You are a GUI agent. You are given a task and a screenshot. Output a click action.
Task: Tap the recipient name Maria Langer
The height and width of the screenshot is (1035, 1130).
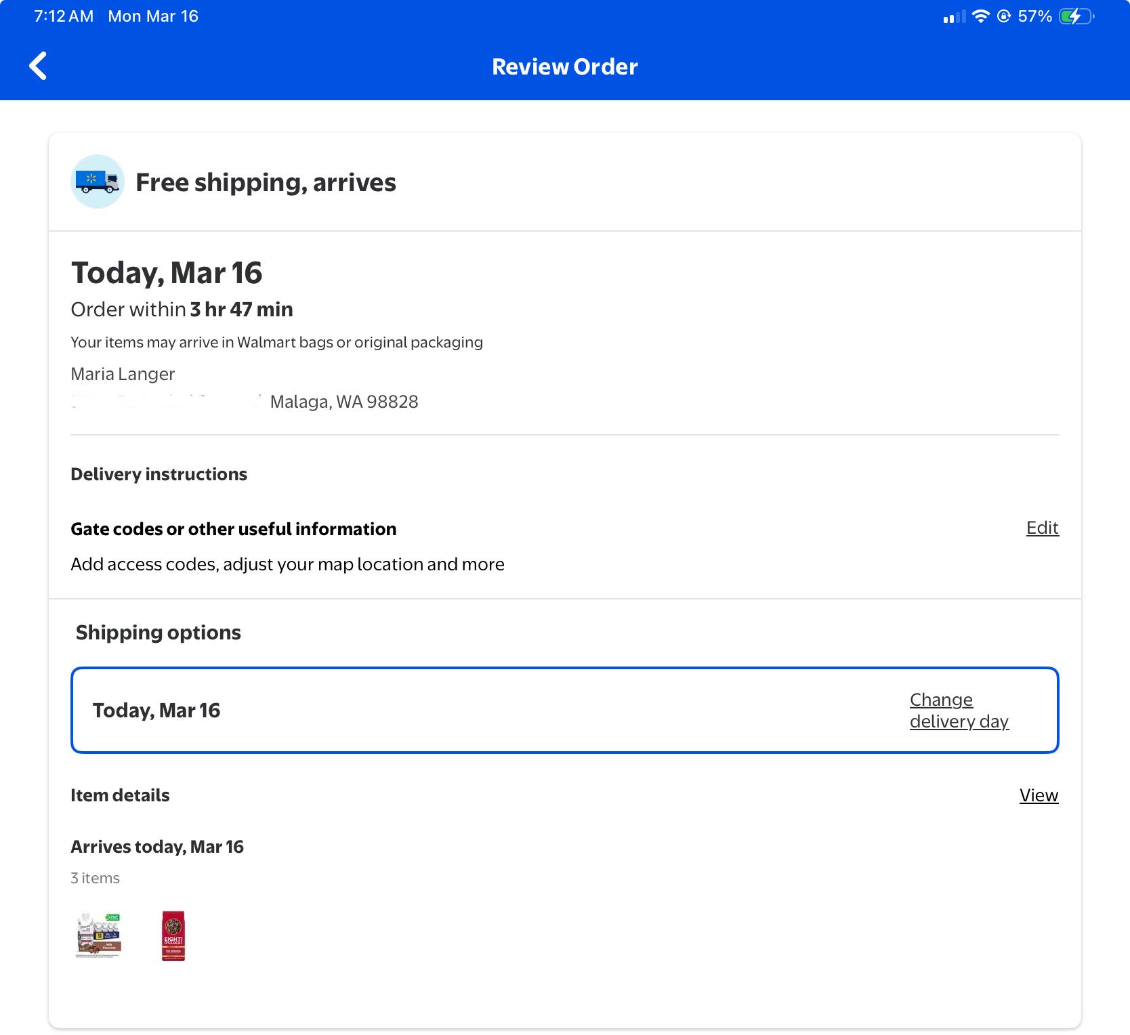click(123, 374)
